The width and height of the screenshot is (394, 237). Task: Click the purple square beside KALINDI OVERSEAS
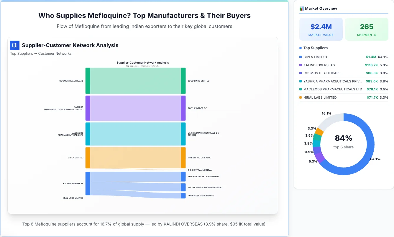point(300,65)
